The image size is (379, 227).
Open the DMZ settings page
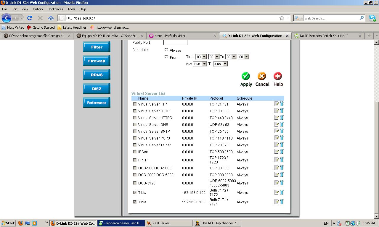tap(97, 89)
